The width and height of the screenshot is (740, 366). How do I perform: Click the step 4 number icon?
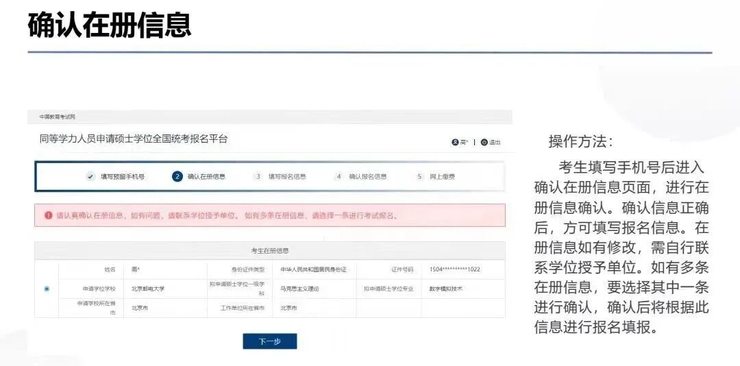tap(338, 176)
